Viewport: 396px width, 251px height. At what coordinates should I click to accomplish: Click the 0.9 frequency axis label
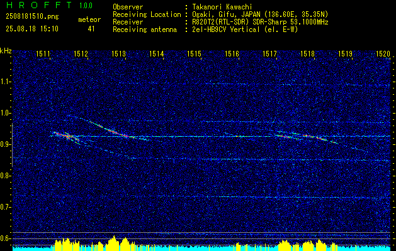point(6,144)
